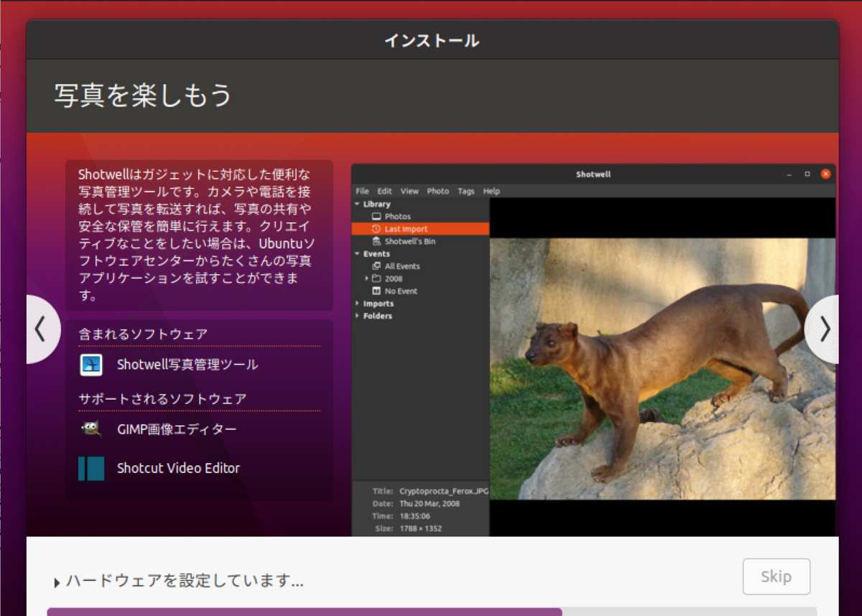Image resolution: width=862 pixels, height=616 pixels.
Task: Select No Event in Shotwell sidebar
Action: [401, 291]
